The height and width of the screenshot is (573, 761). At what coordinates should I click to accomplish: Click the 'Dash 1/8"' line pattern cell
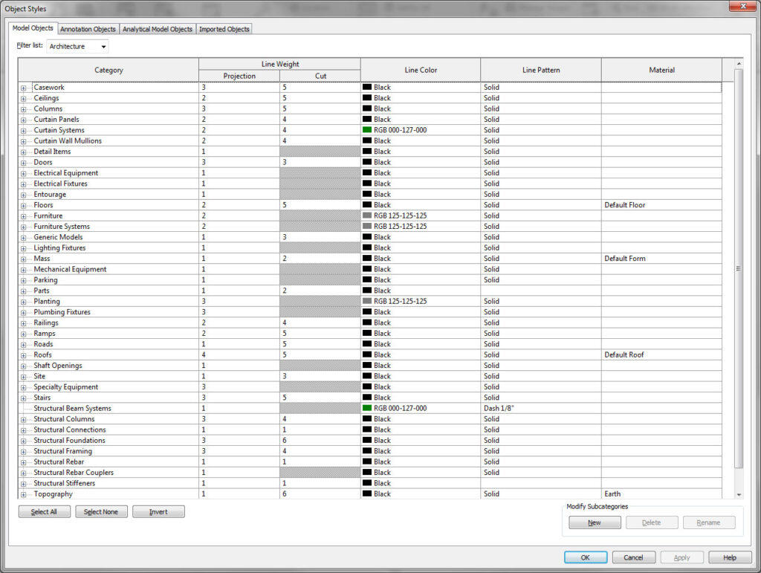click(541, 409)
